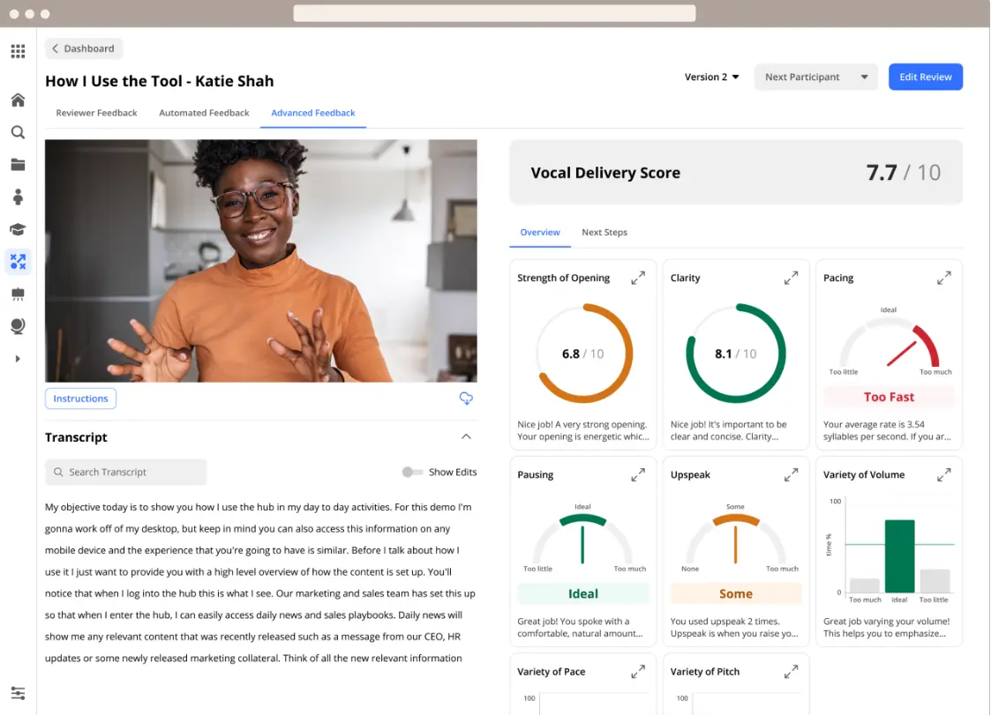Click the 8.1 / 10 clarity score ring
The image size is (991, 715).
736,354
